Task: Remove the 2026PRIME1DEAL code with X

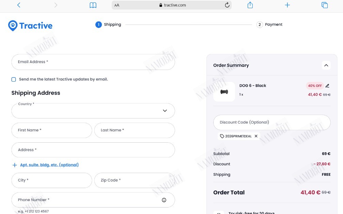Action: 256,136
